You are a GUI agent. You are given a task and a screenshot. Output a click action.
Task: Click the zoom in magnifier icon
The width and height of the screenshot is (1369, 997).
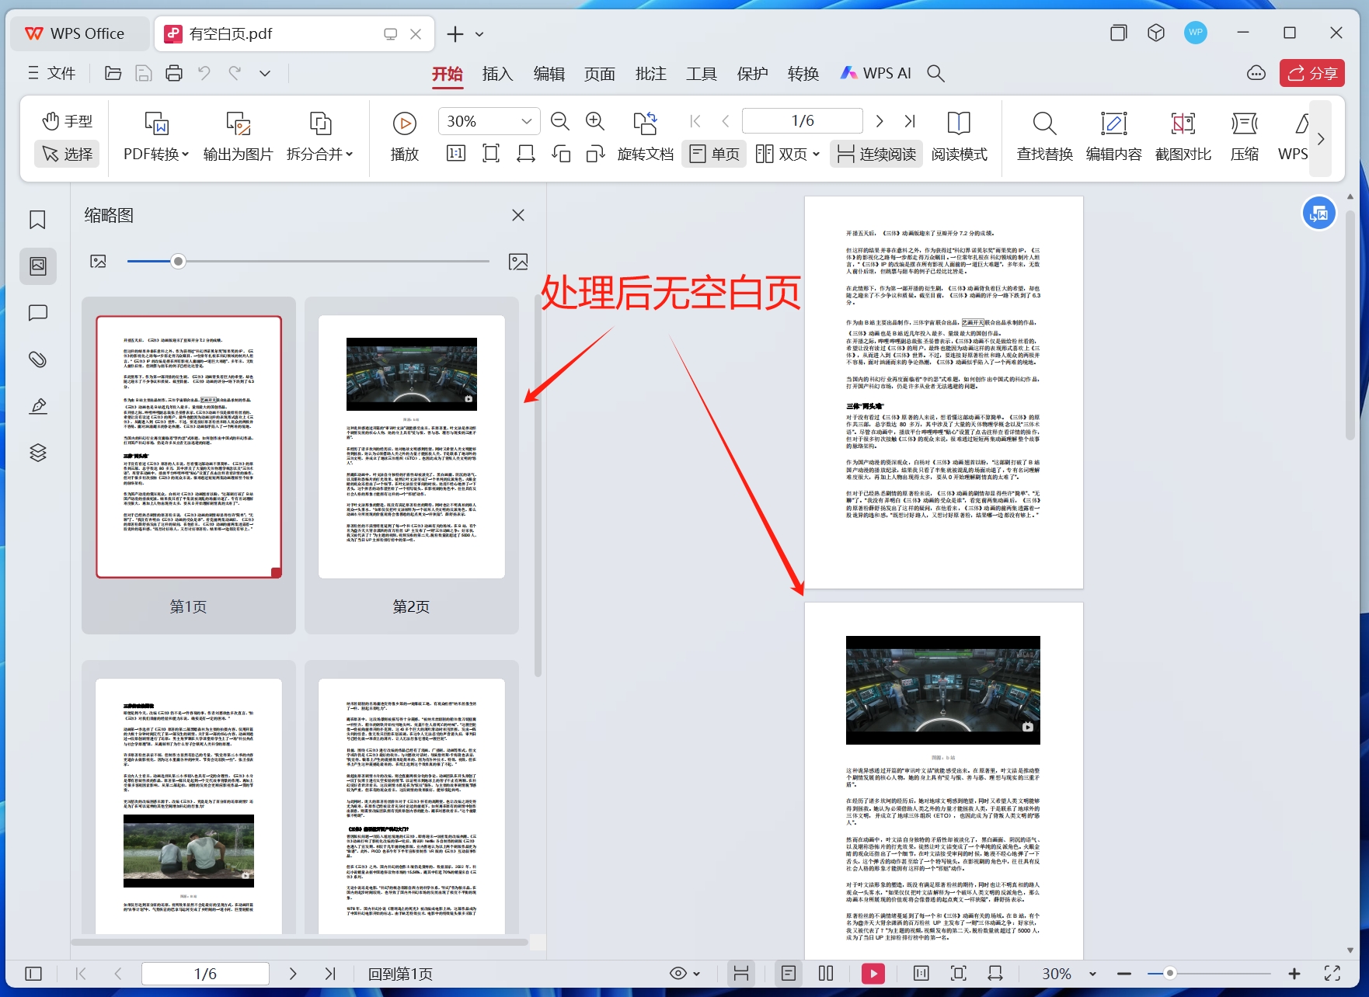pyautogui.click(x=595, y=121)
